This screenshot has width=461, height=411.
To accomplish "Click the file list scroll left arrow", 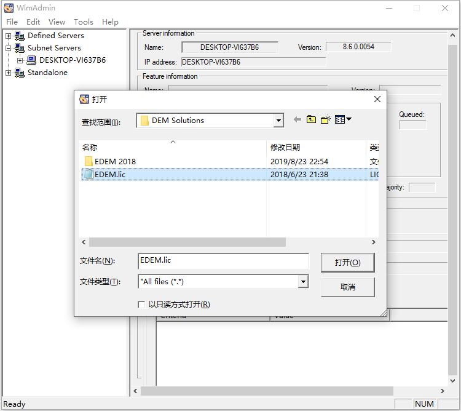I will (84, 242).
